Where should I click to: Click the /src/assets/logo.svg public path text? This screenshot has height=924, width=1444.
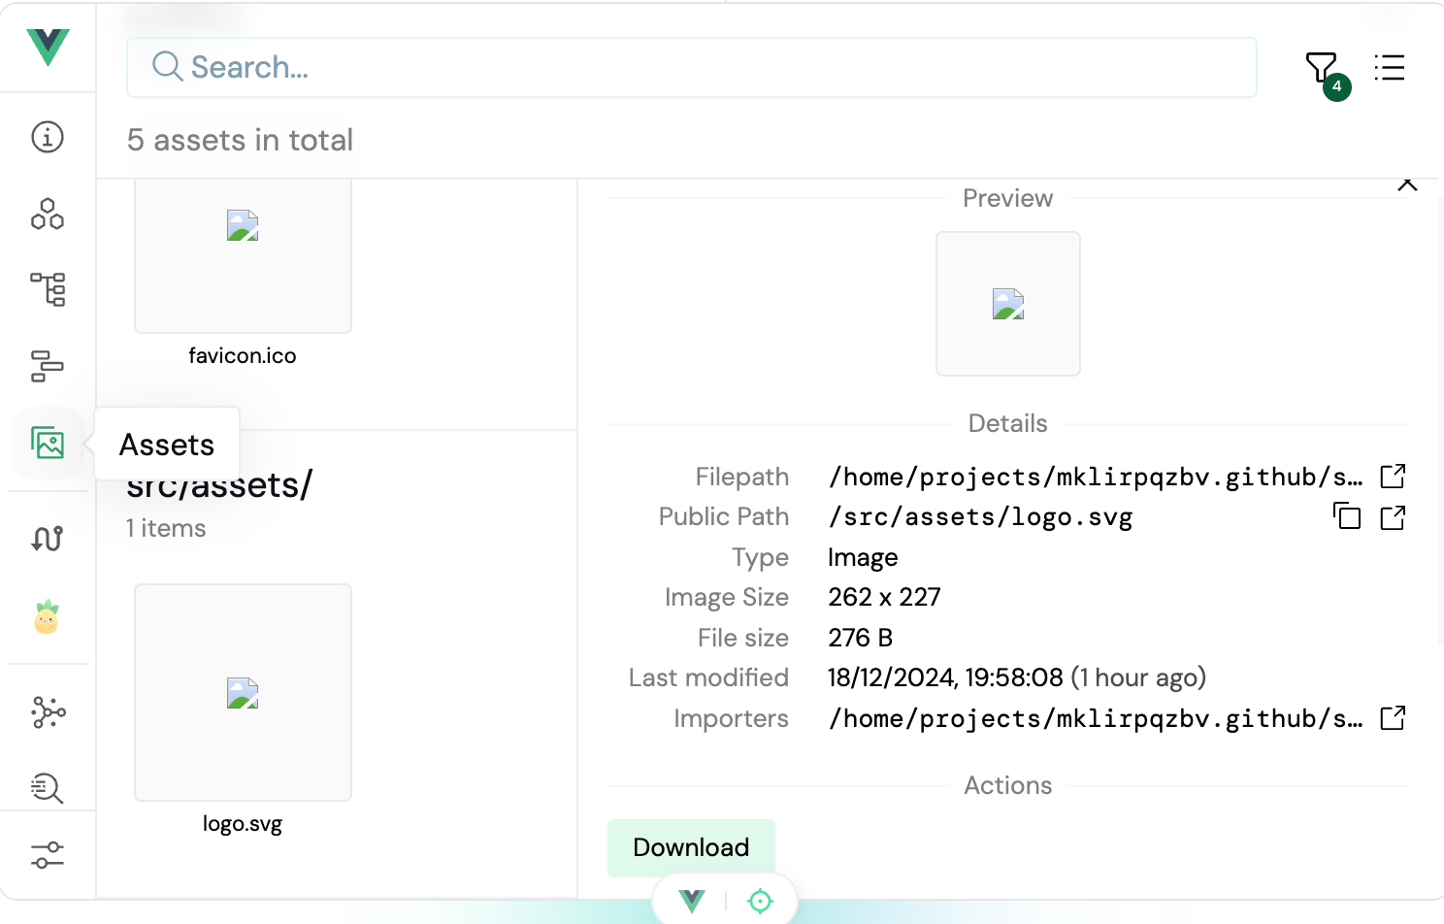(x=980, y=517)
